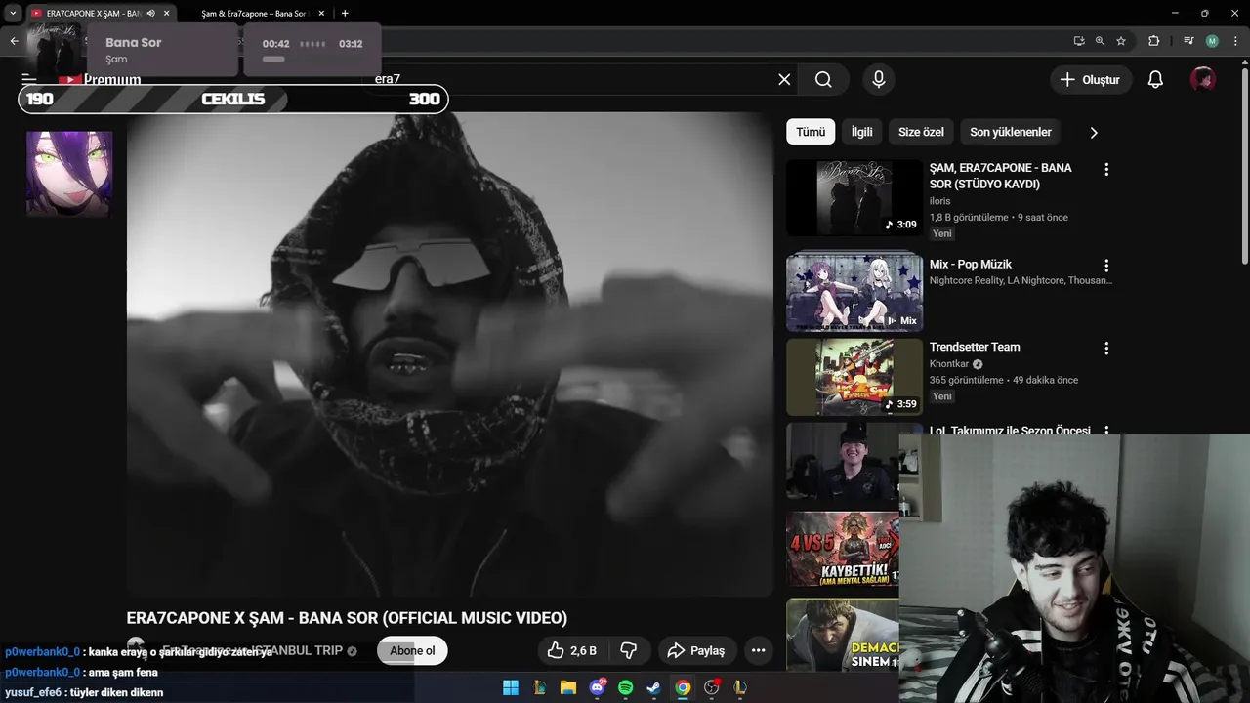Open Spotify from the taskbar

[x=626, y=687]
